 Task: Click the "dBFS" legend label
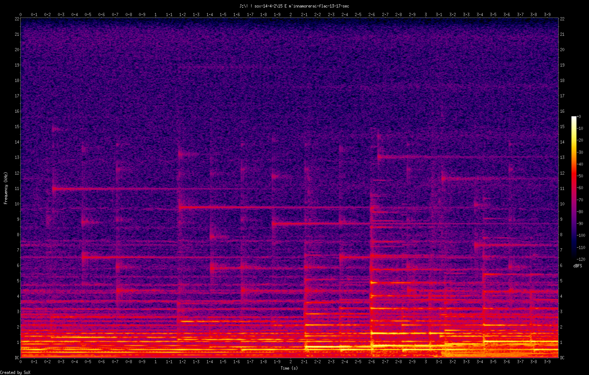tap(578, 266)
